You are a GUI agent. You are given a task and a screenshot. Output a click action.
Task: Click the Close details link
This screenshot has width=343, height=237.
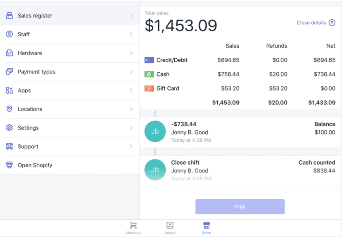(x=311, y=23)
